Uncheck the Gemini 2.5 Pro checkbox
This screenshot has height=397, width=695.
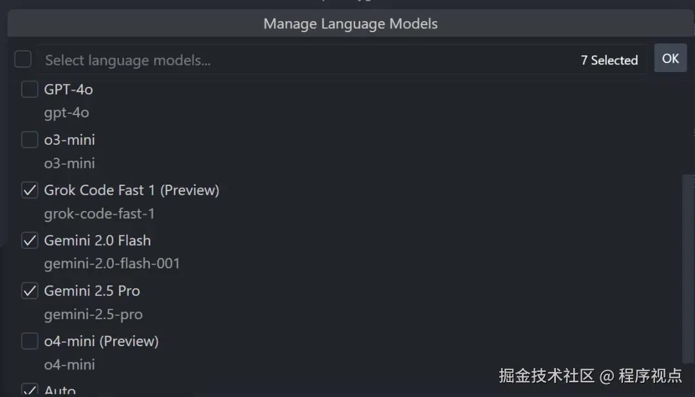[29, 291]
